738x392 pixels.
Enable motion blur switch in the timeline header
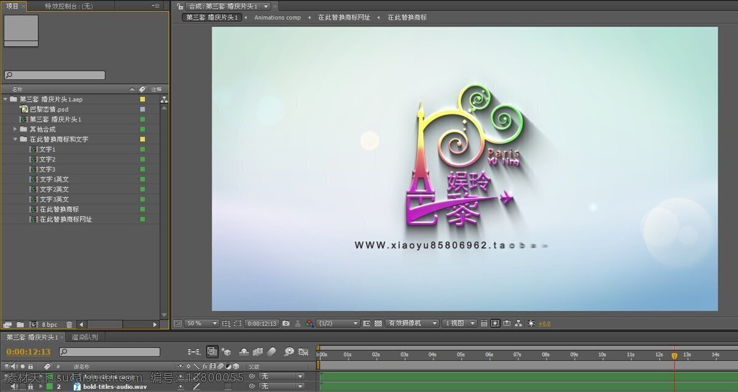272,352
